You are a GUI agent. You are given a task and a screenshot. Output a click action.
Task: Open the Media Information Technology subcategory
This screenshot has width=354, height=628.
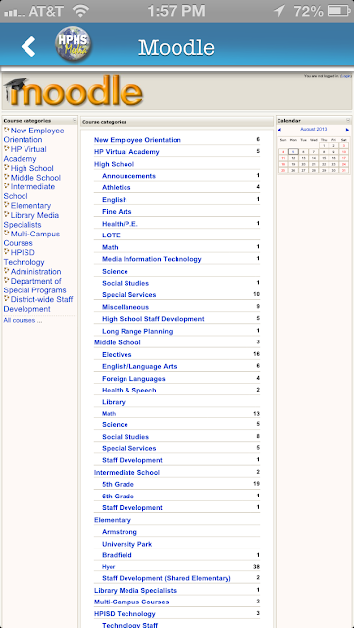coord(152,259)
